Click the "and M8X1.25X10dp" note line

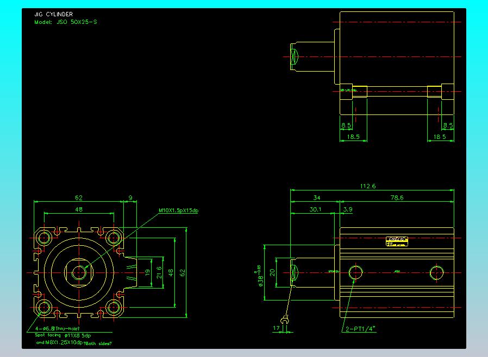59,342
